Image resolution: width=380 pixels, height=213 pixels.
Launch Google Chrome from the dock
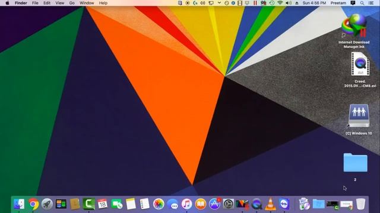coord(33,204)
